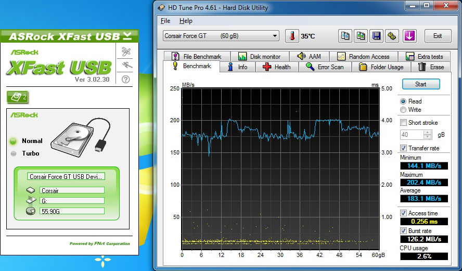Select the green device number 2 button

coord(18,97)
